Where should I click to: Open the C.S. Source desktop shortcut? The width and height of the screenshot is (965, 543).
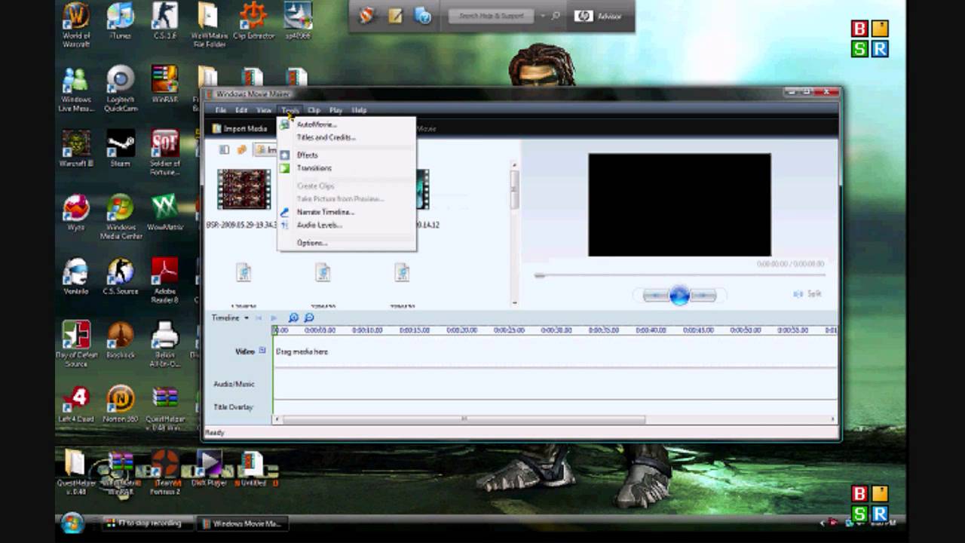pos(120,277)
